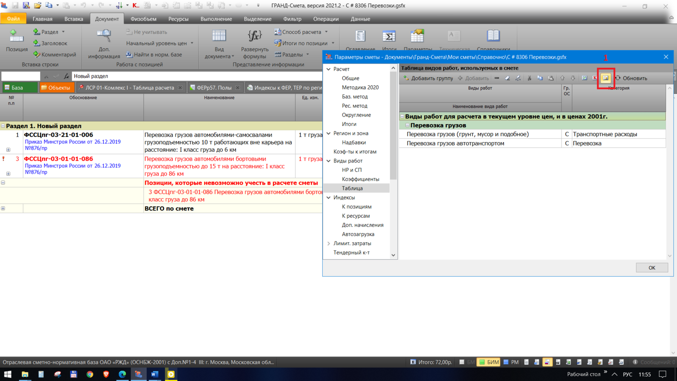
Task: Open the Word icon in the taskbar
Action: [x=155, y=374]
